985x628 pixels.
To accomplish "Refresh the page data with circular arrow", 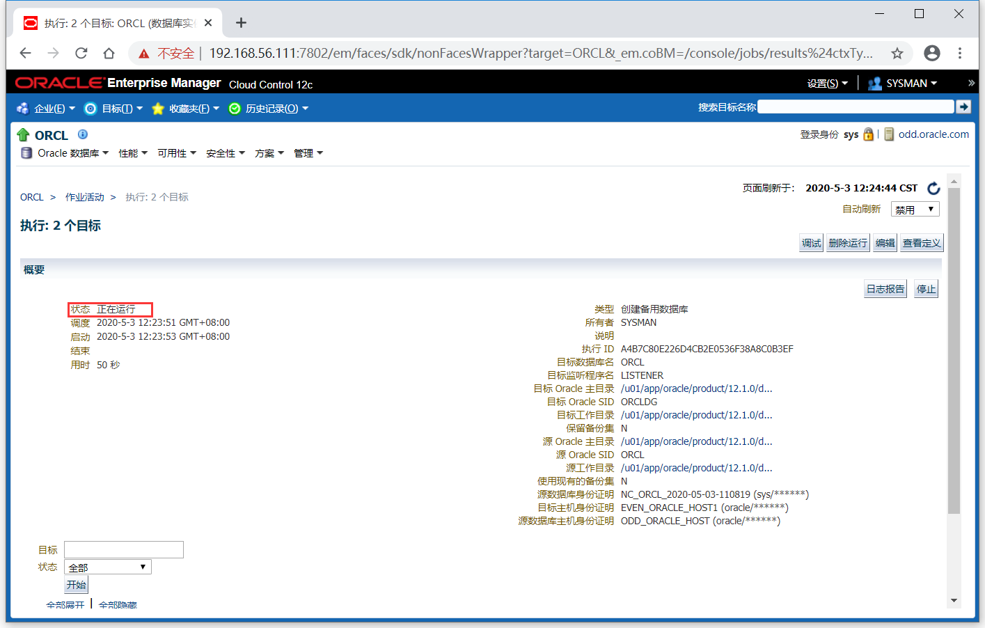I will point(933,188).
